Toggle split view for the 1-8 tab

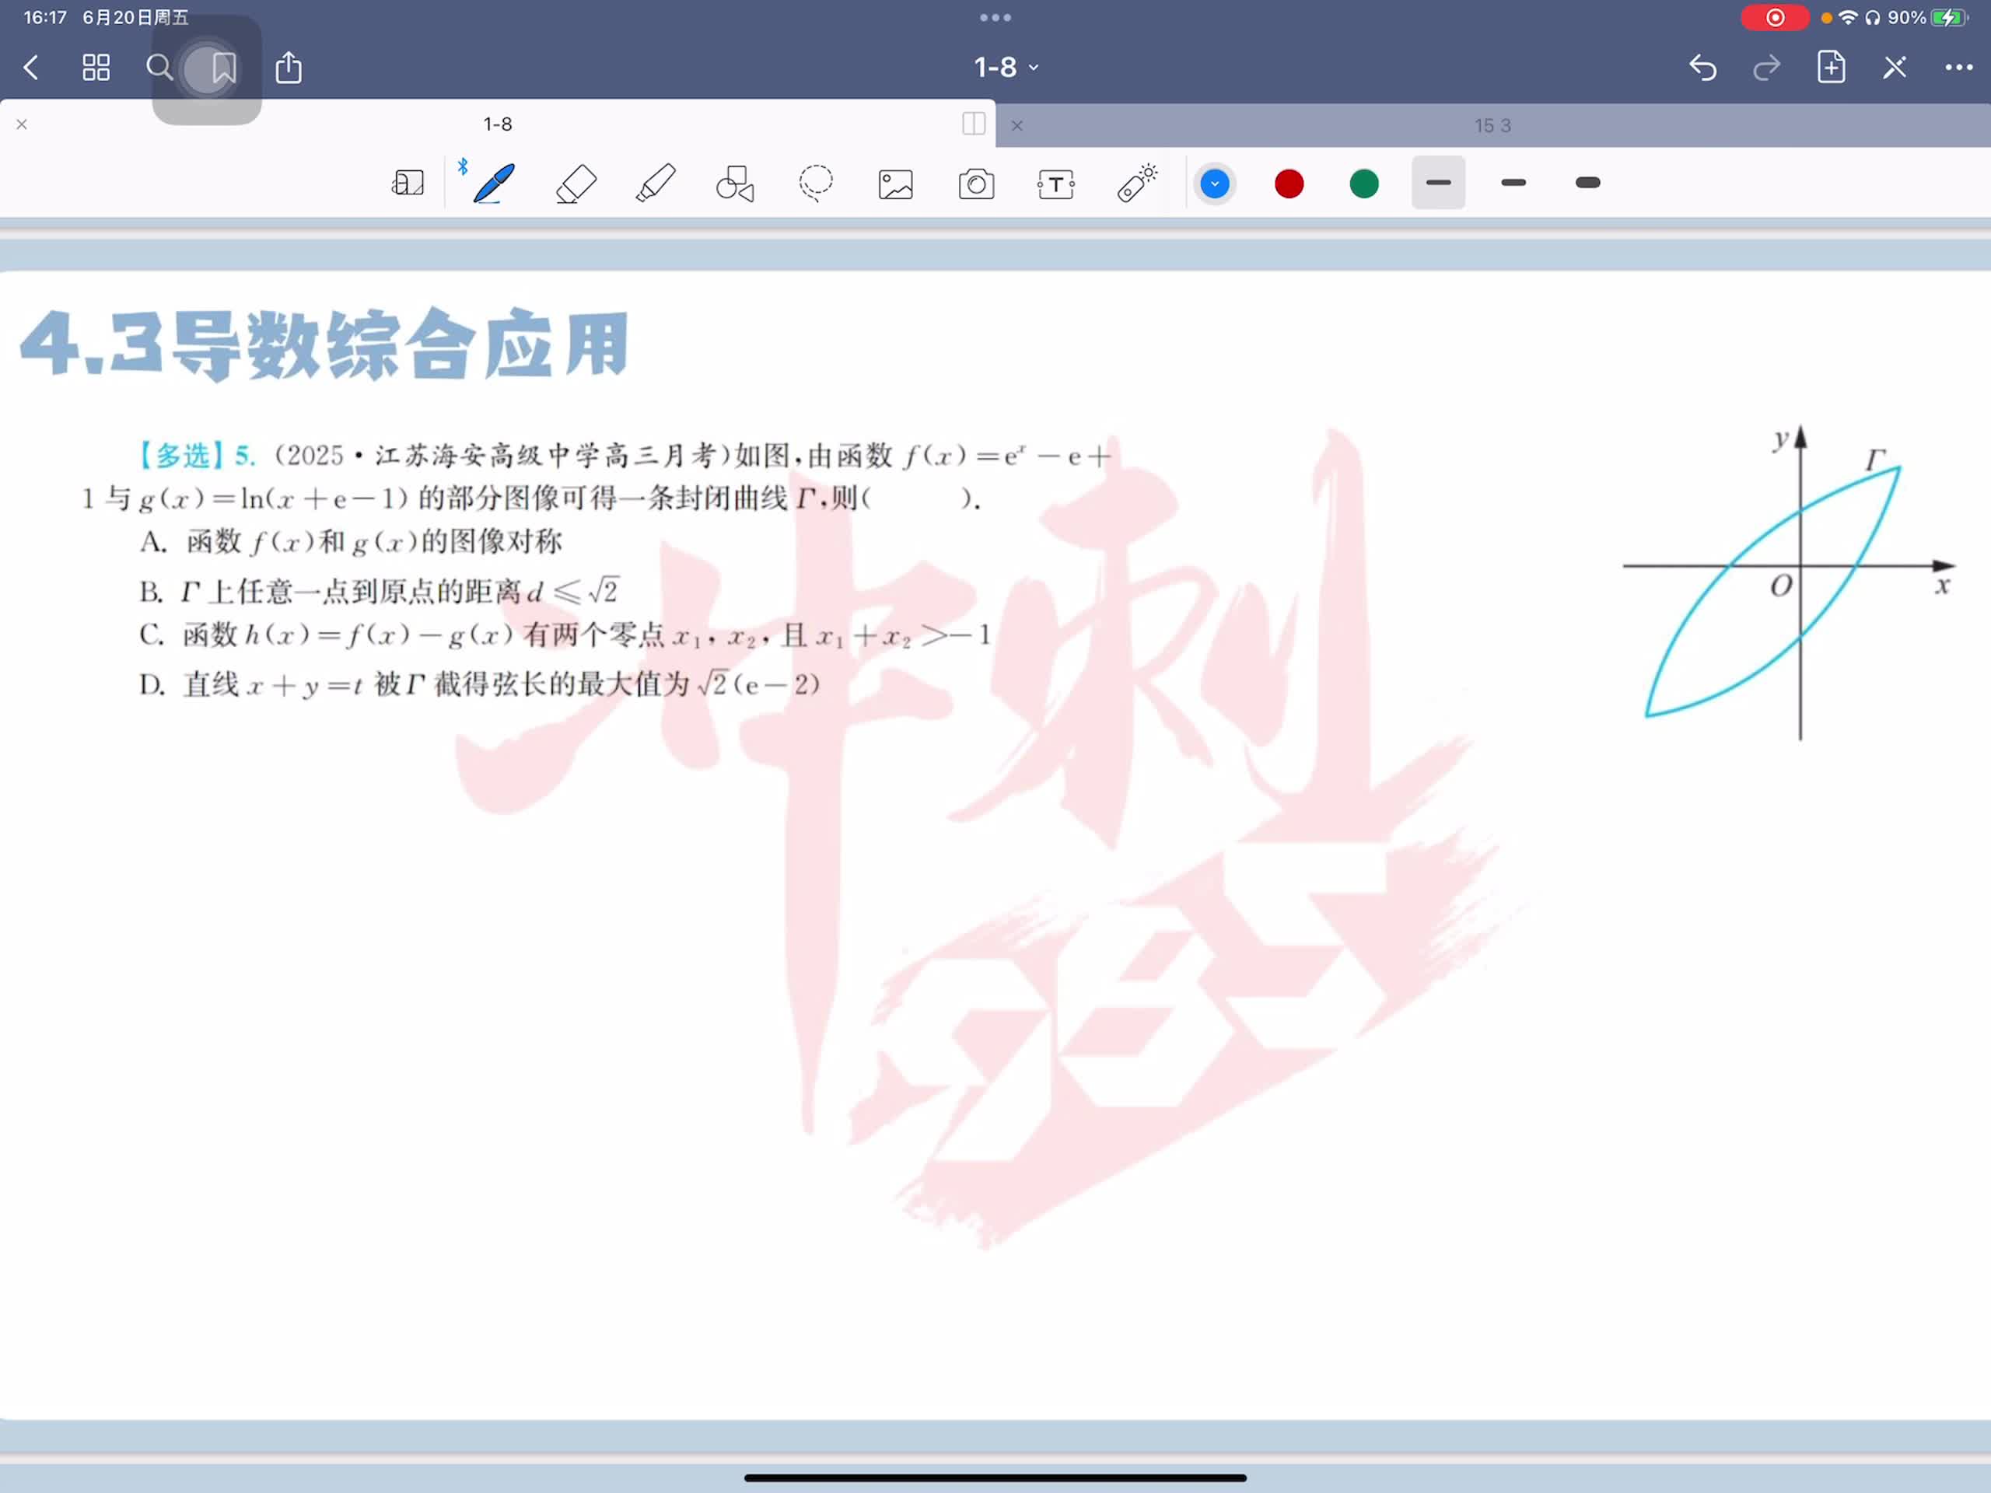(x=973, y=124)
